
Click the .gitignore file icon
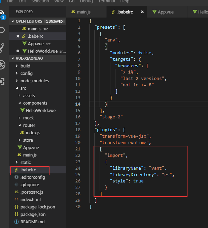pyautogui.click(x=16, y=184)
